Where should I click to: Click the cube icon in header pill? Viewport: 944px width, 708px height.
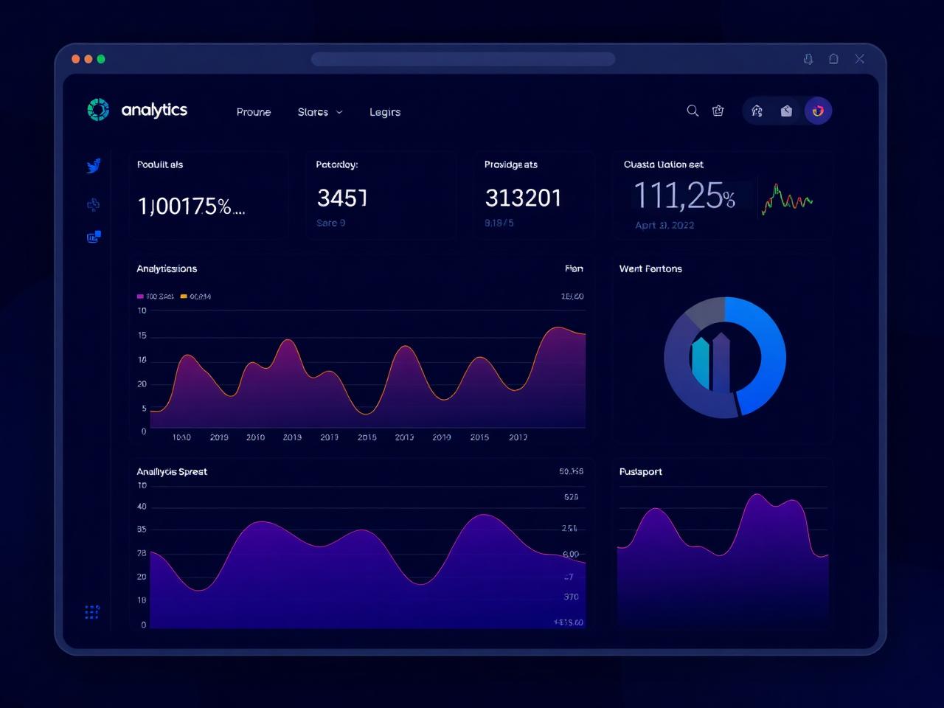point(786,111)
